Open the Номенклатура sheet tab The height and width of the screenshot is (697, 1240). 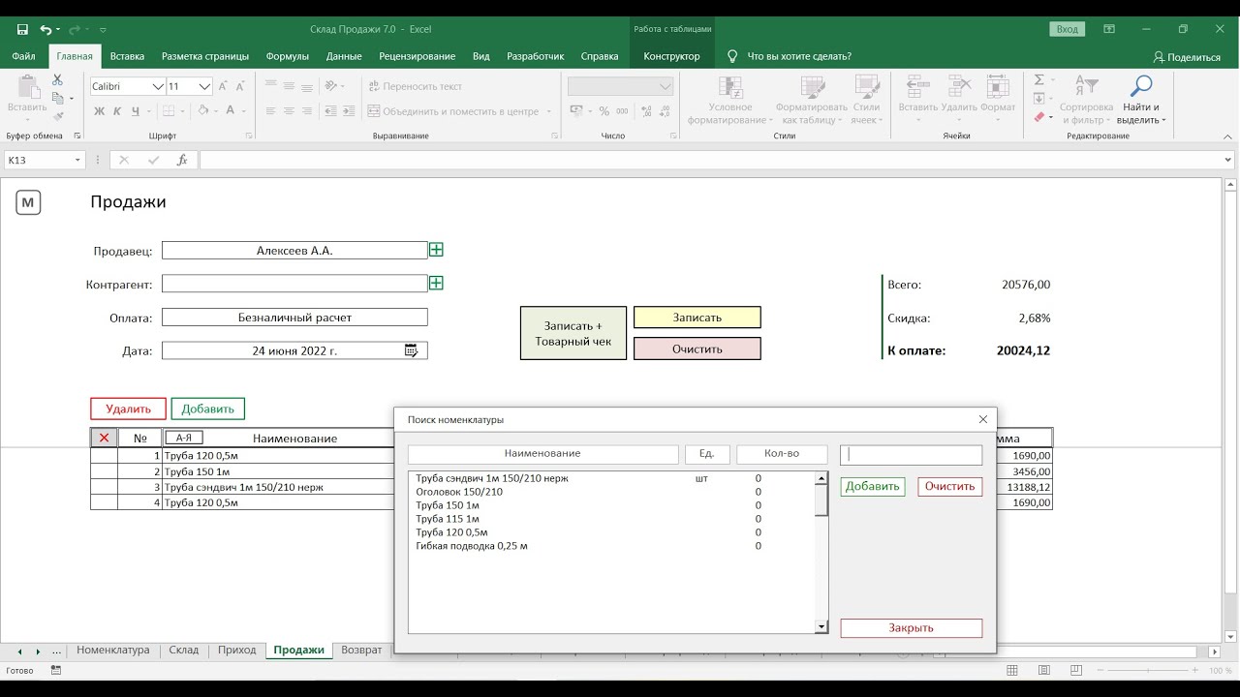coord(113,651)
